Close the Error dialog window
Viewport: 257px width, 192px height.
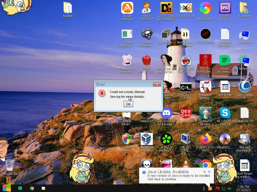[x=157, y=84]
